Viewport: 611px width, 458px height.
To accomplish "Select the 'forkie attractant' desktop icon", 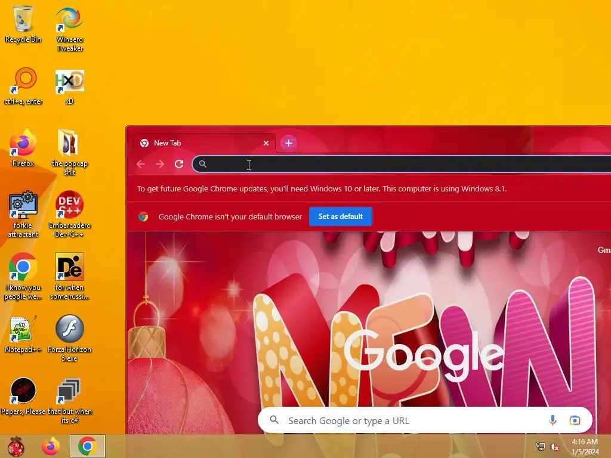I will [23, 214].
